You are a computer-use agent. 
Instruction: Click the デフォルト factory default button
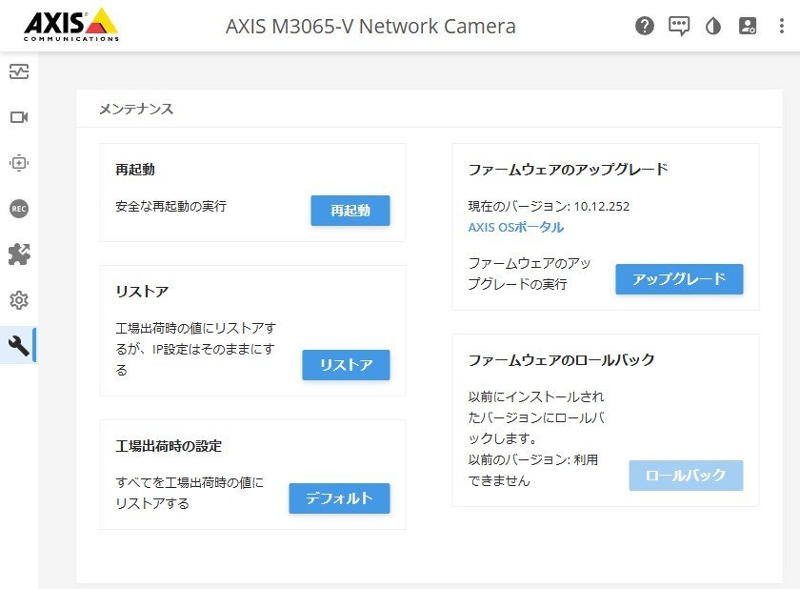339,498
